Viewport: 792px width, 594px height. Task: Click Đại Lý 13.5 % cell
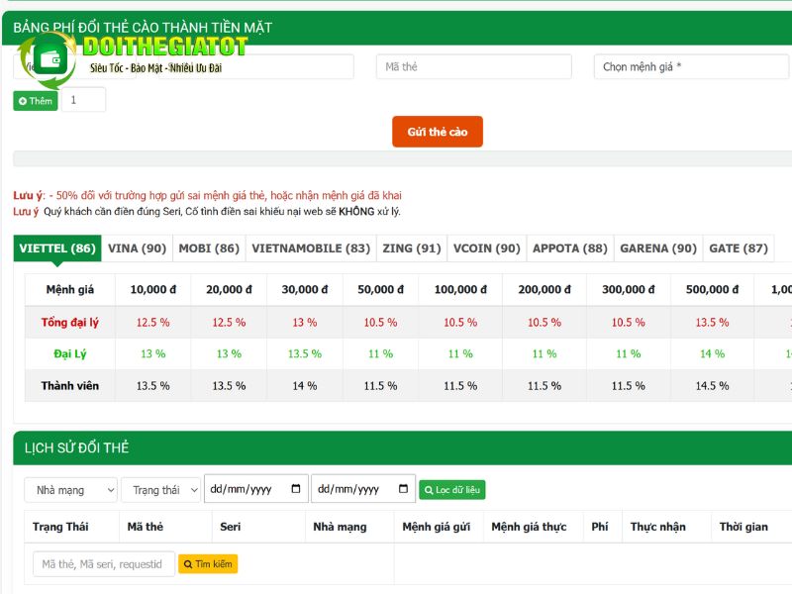pos(305,353)
